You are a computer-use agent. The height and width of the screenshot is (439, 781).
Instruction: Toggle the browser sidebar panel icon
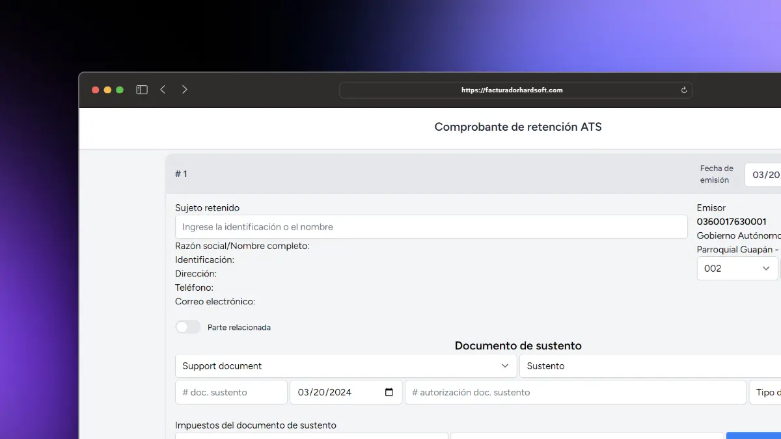pos(142,90)
